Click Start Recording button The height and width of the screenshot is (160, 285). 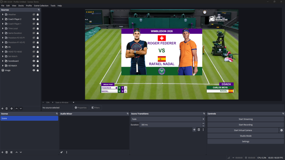pos(246,125)
